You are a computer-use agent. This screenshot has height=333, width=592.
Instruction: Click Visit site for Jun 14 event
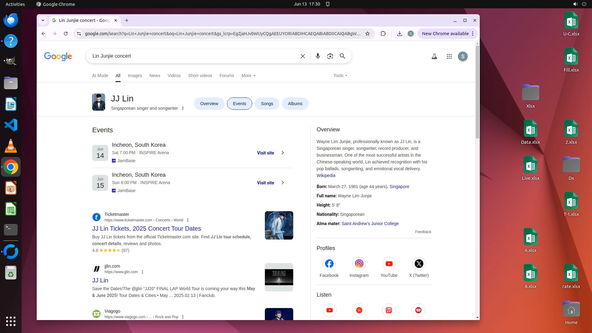[x=265, y=153]
